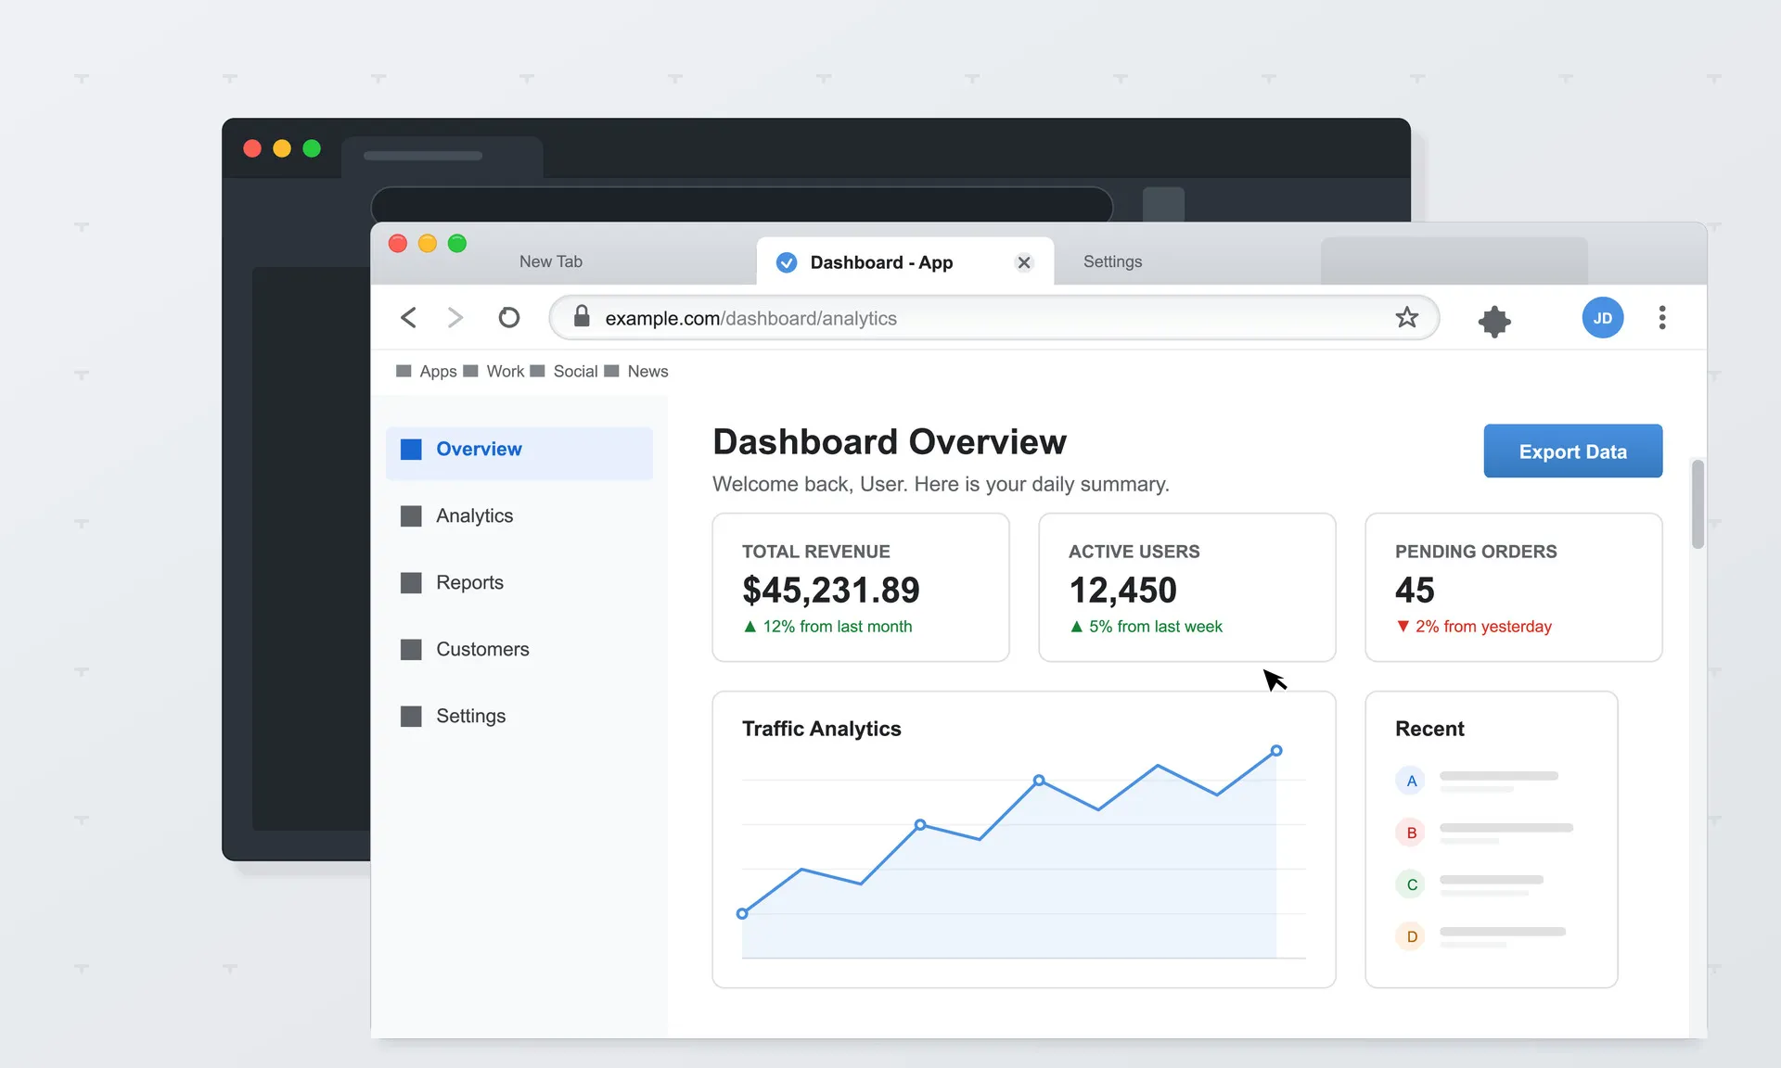Click the blue checkmark favicon on the Dashboard tab
Screen dimensions: 1781x1068
787,262
